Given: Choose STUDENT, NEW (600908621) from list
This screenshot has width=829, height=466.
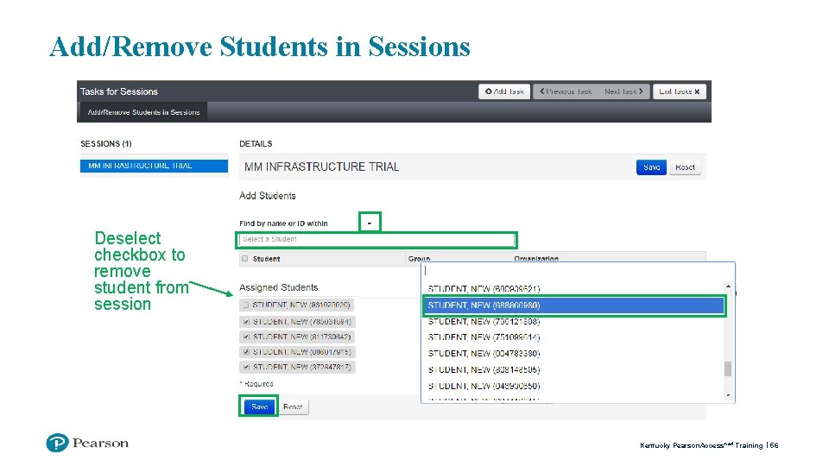Looking at the screenshot, I should tap(573, 289).
